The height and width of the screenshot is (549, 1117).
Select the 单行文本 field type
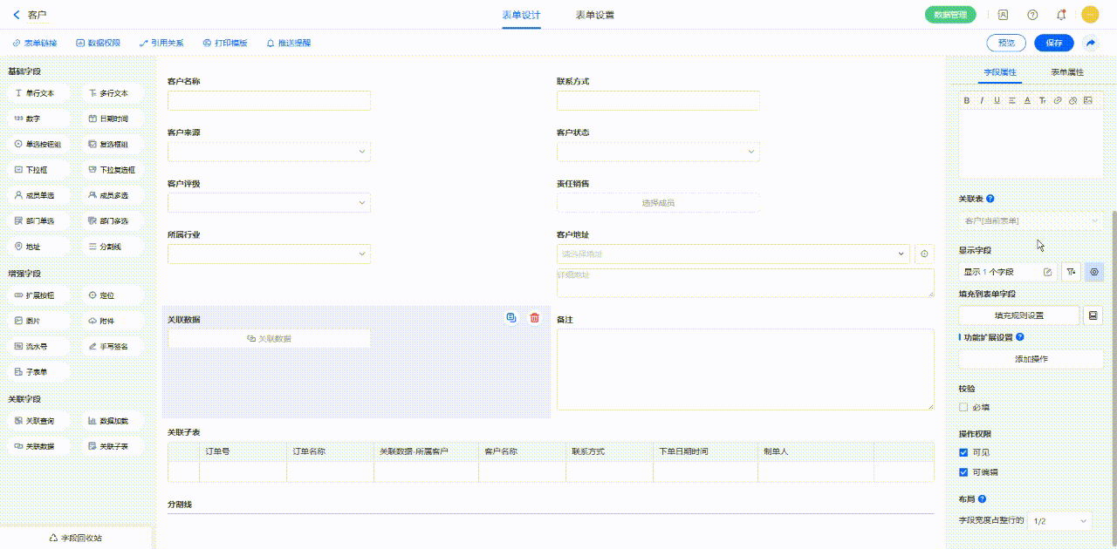40,93
